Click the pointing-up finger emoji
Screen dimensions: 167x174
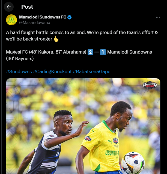pyautogui.click(x=56, y=39)
